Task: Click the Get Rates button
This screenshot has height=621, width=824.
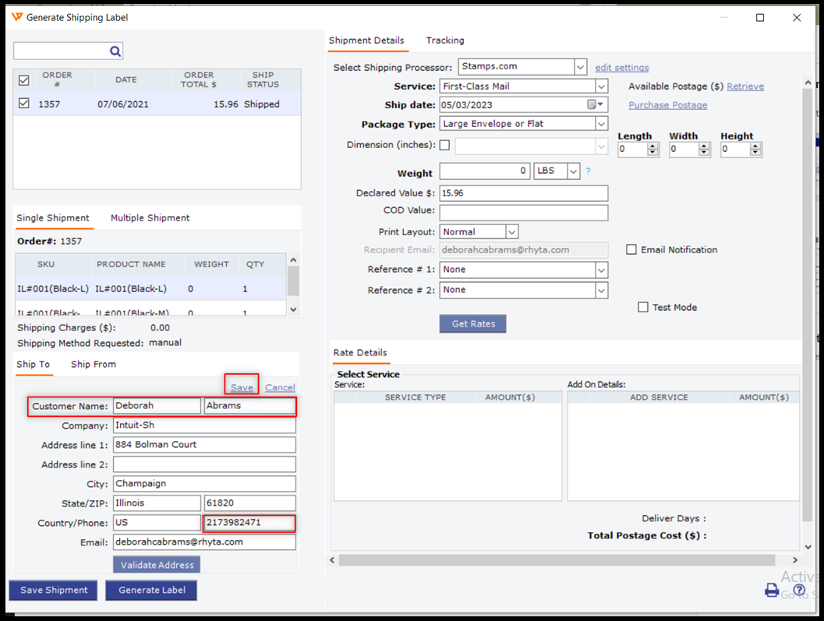Action: (x=472, y=324)
